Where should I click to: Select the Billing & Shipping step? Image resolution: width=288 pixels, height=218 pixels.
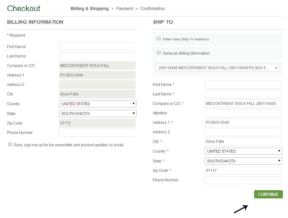pos(89,9)
